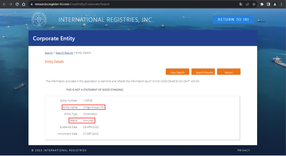
Task: Click the NOT A STATEMENT OF GOOD STANDING notice
Action: [94, 90]
